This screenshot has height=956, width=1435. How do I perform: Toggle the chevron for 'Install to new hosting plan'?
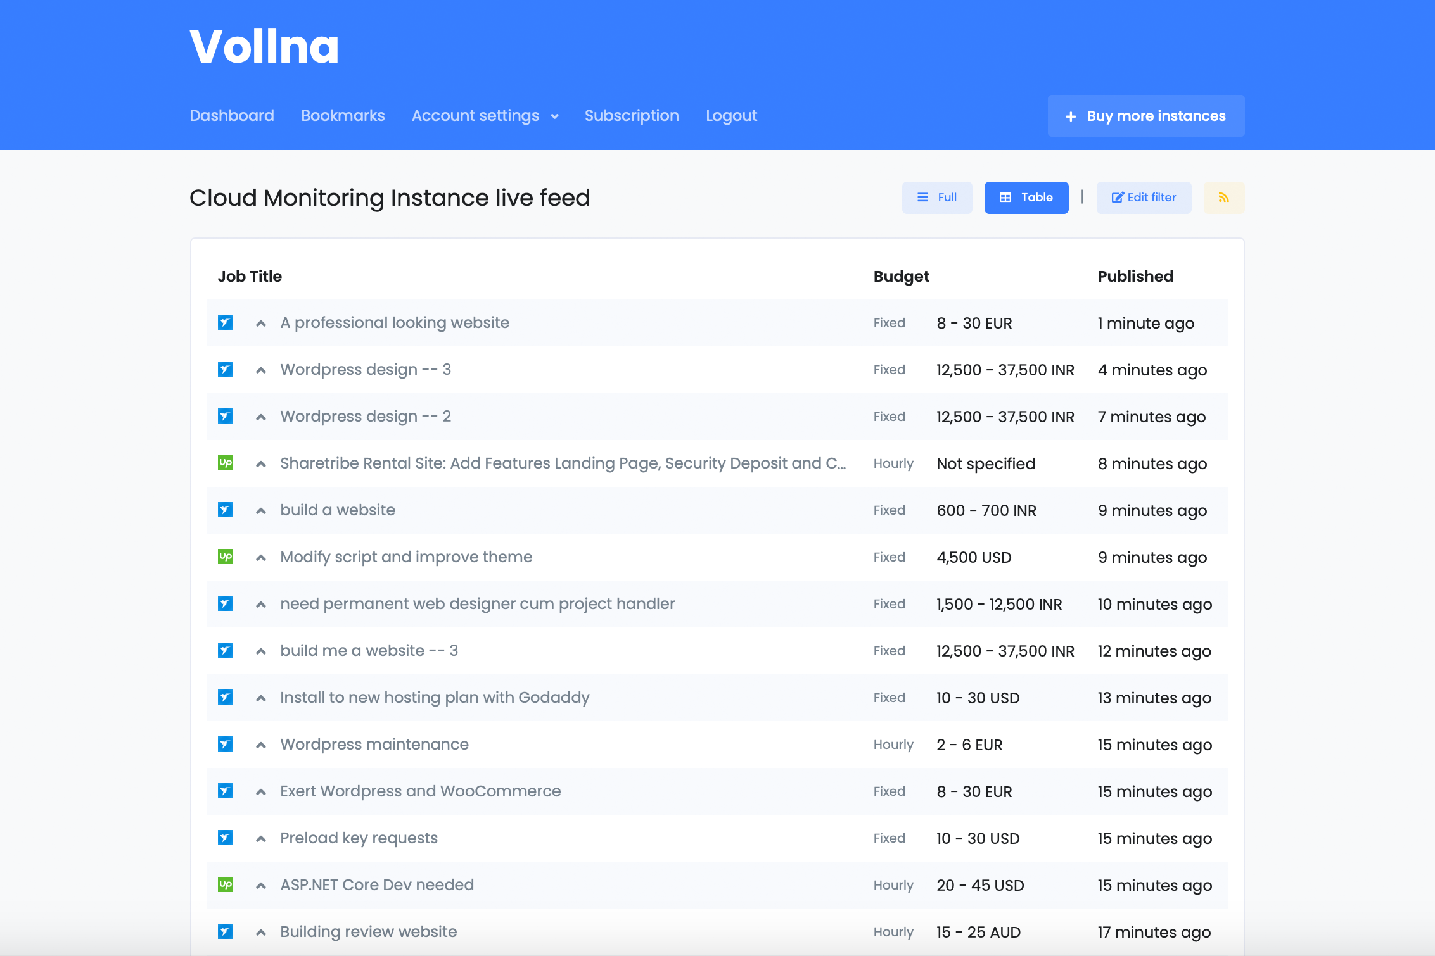tap(260, 698)
